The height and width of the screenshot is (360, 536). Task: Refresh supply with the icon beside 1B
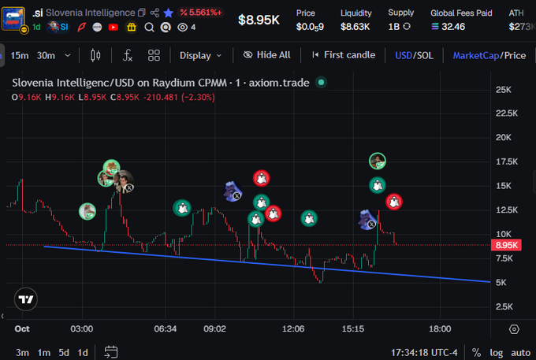(407, 26)
